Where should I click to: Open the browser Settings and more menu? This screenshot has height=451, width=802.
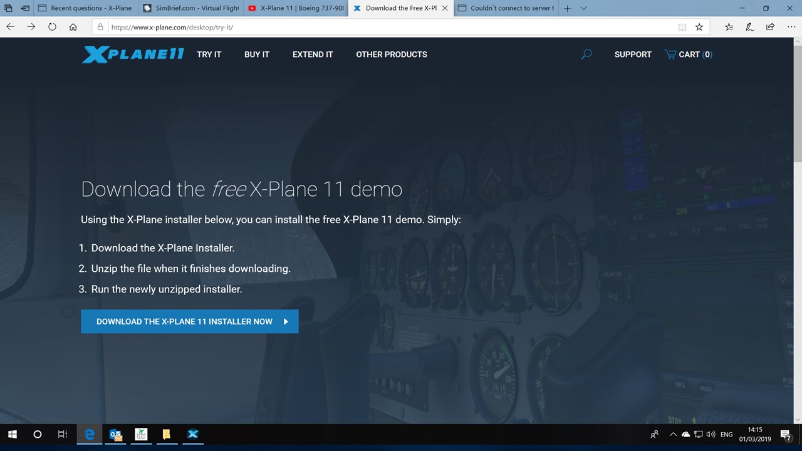pyautogui.click(x=791, y=27)
